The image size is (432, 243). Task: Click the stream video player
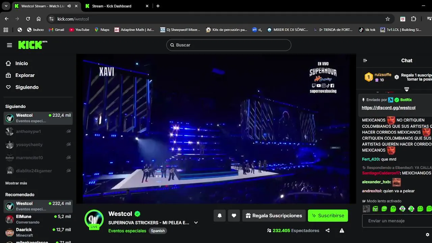tap(216, 129)
